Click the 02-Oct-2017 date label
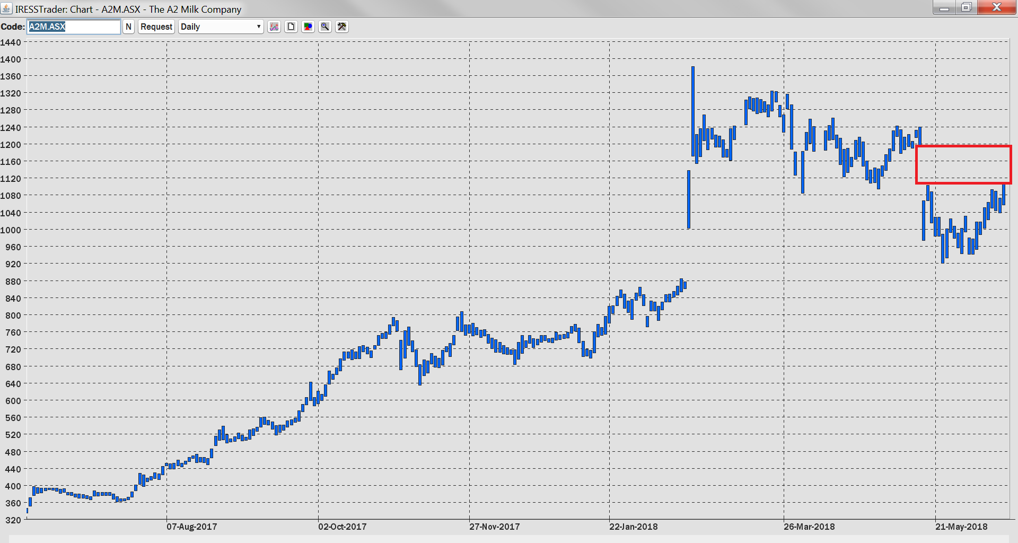The image size is (1018, 543). coord(343,527)
